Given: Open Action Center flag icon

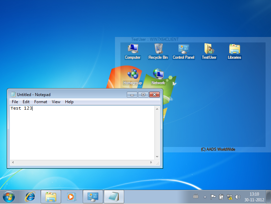Looking at the screenshot, I should (x=213, y=197).
